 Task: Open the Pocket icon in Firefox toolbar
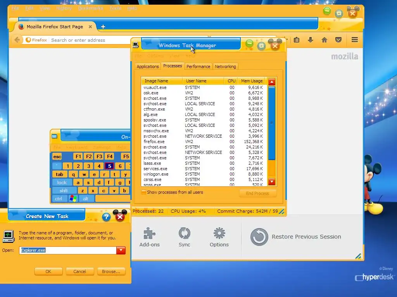pyautogui.click(x=338, y=40)
